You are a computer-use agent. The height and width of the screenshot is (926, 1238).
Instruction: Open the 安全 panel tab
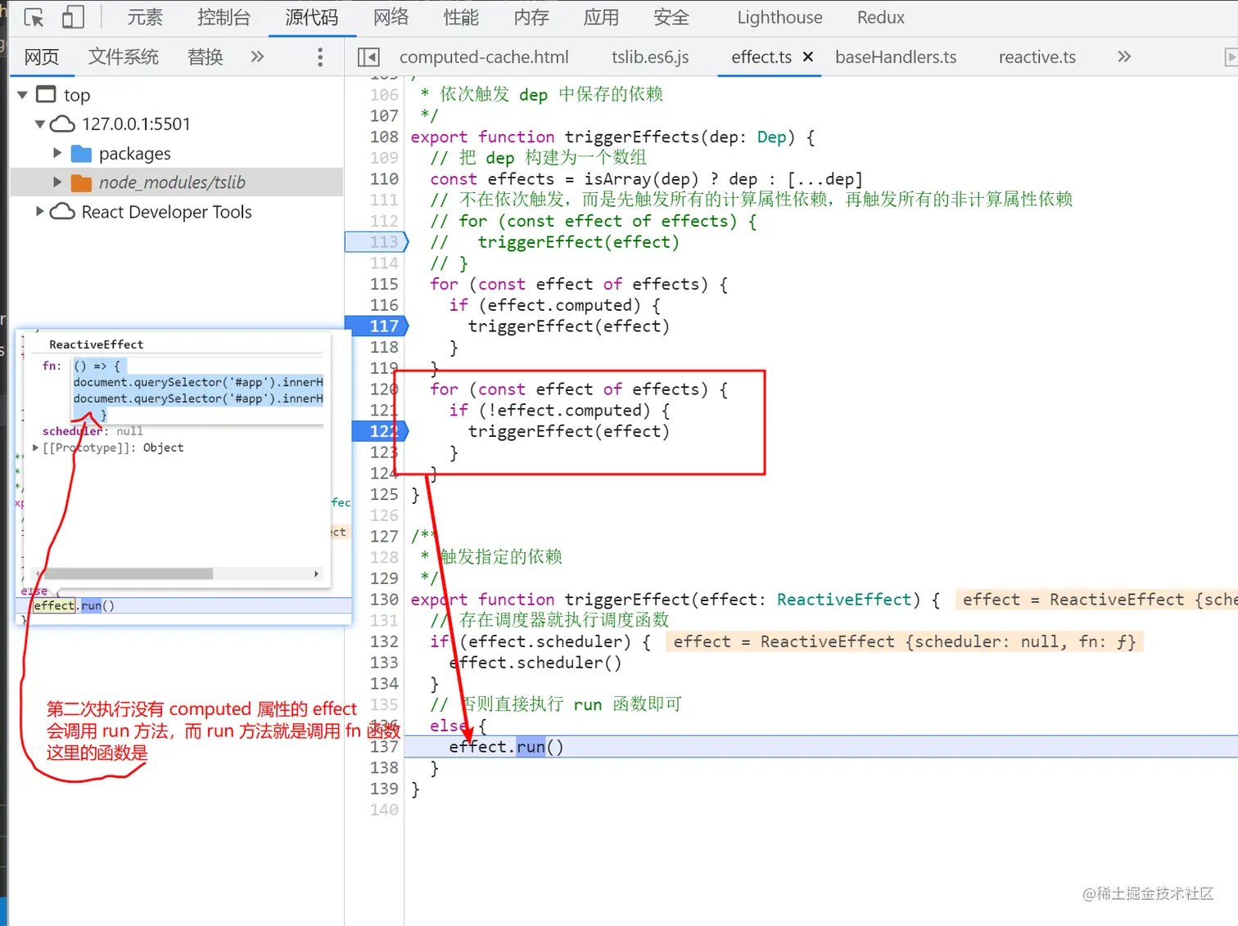[x=671, y=17]
